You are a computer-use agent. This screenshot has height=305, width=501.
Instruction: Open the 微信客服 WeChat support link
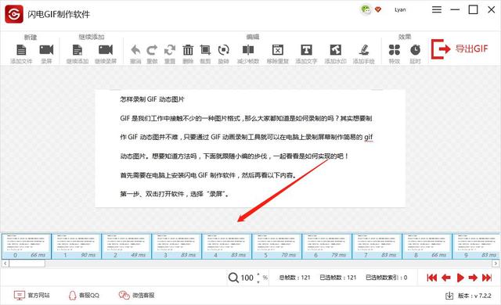pos(136,296)
